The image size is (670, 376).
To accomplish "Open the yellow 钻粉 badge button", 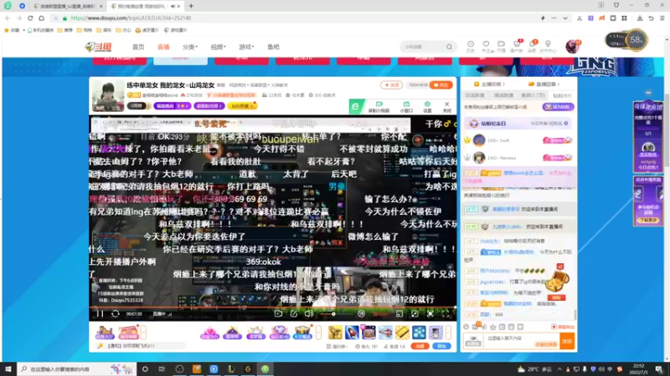I will click(x=242, y=106).
